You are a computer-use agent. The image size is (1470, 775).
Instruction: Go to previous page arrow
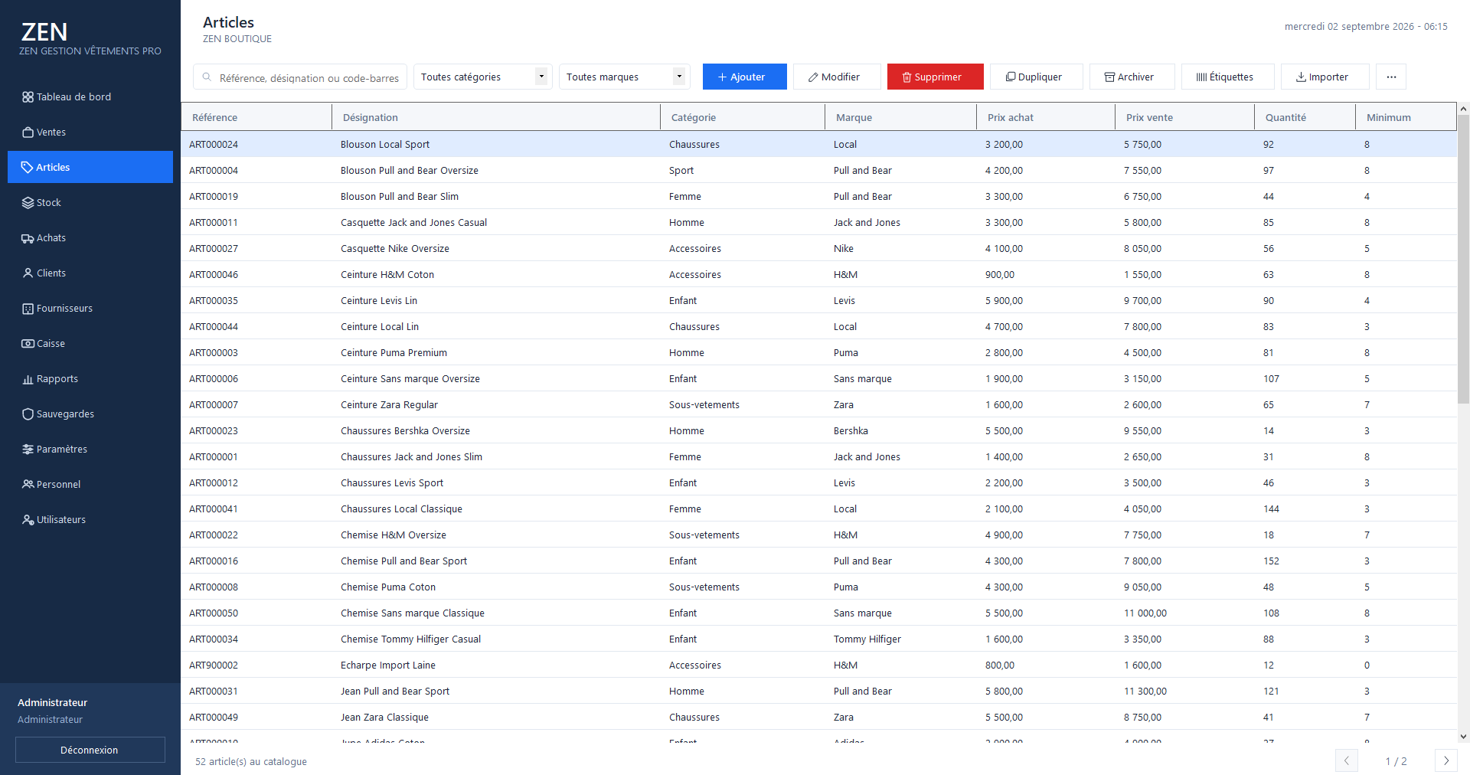(x=1347, y=760)
